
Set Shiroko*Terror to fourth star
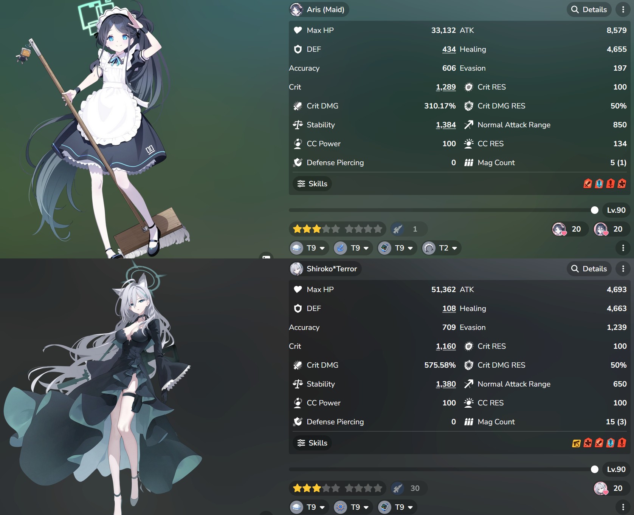click(326, 488)
